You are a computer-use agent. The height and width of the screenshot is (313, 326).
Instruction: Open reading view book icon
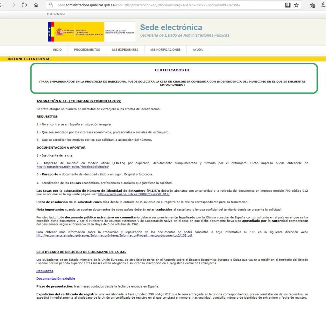tap(287, 5)
